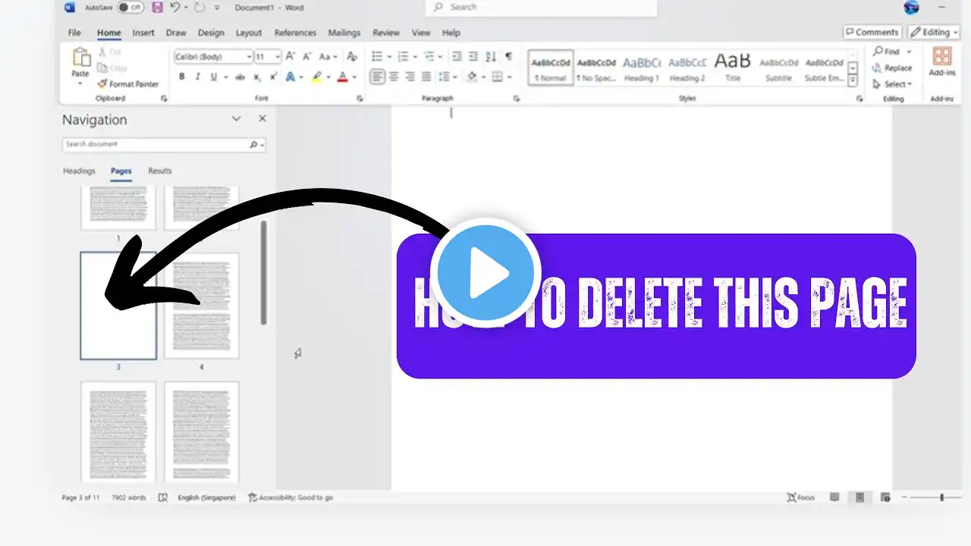Click the Save icon in title bar
This screenshot has width=971, height=546.
pyautogui.click(x=157, y=8)
